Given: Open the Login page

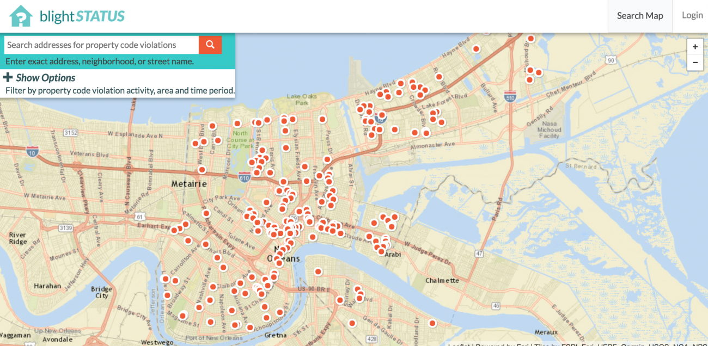Looking at the screenshot, I should tap(692, 15).
